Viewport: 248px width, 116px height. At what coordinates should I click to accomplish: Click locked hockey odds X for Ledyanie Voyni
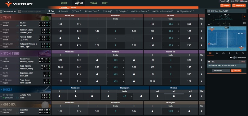coord(76,96)
